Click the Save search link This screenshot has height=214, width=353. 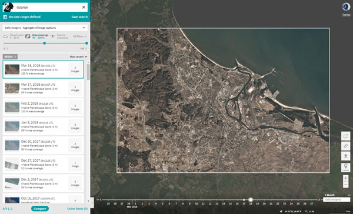click(x=79, y=17)
